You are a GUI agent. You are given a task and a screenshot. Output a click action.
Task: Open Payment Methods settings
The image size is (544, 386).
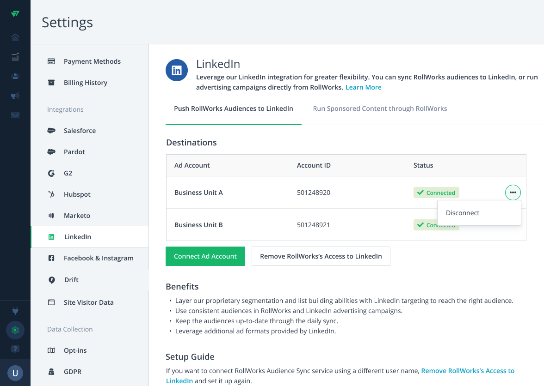[92, 61]
